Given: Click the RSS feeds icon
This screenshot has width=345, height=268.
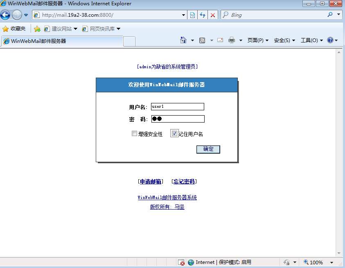Looking at the screenshot, I should tap(202, 40).
